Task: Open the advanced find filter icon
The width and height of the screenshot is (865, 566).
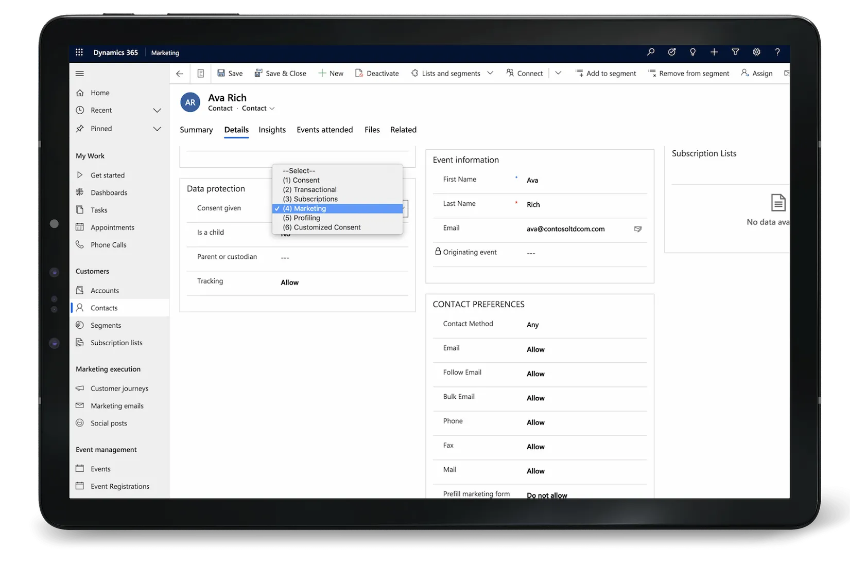Action: click(735, 52)
